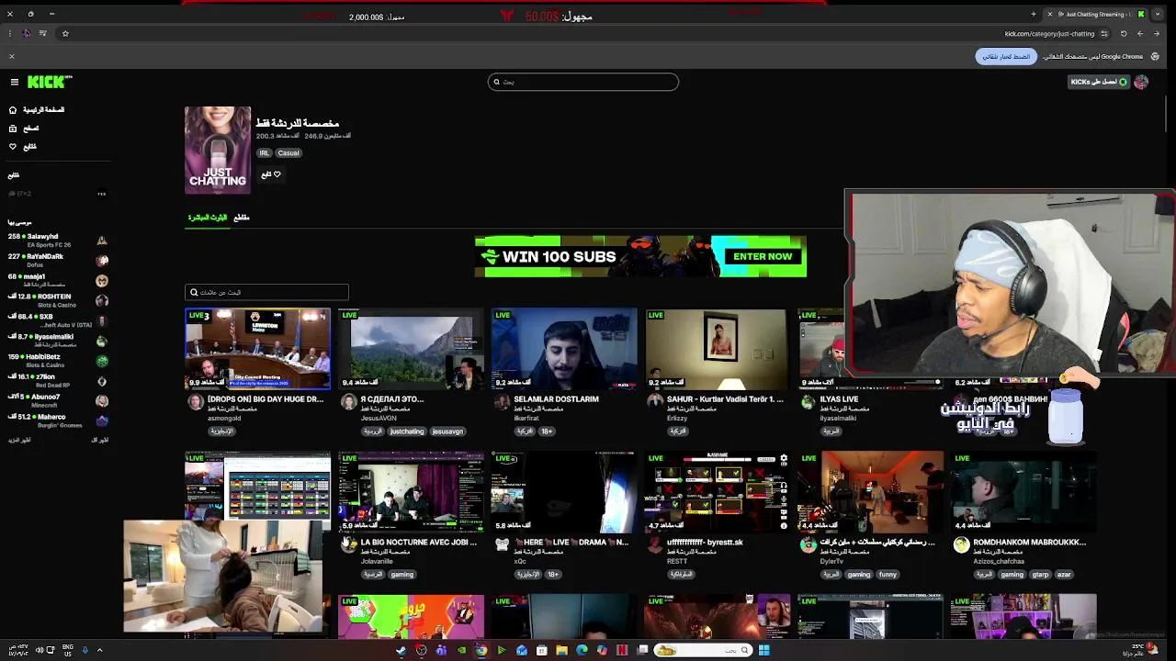
Task: Open HabibiBetz recommended channel
Action: (58, 361)
